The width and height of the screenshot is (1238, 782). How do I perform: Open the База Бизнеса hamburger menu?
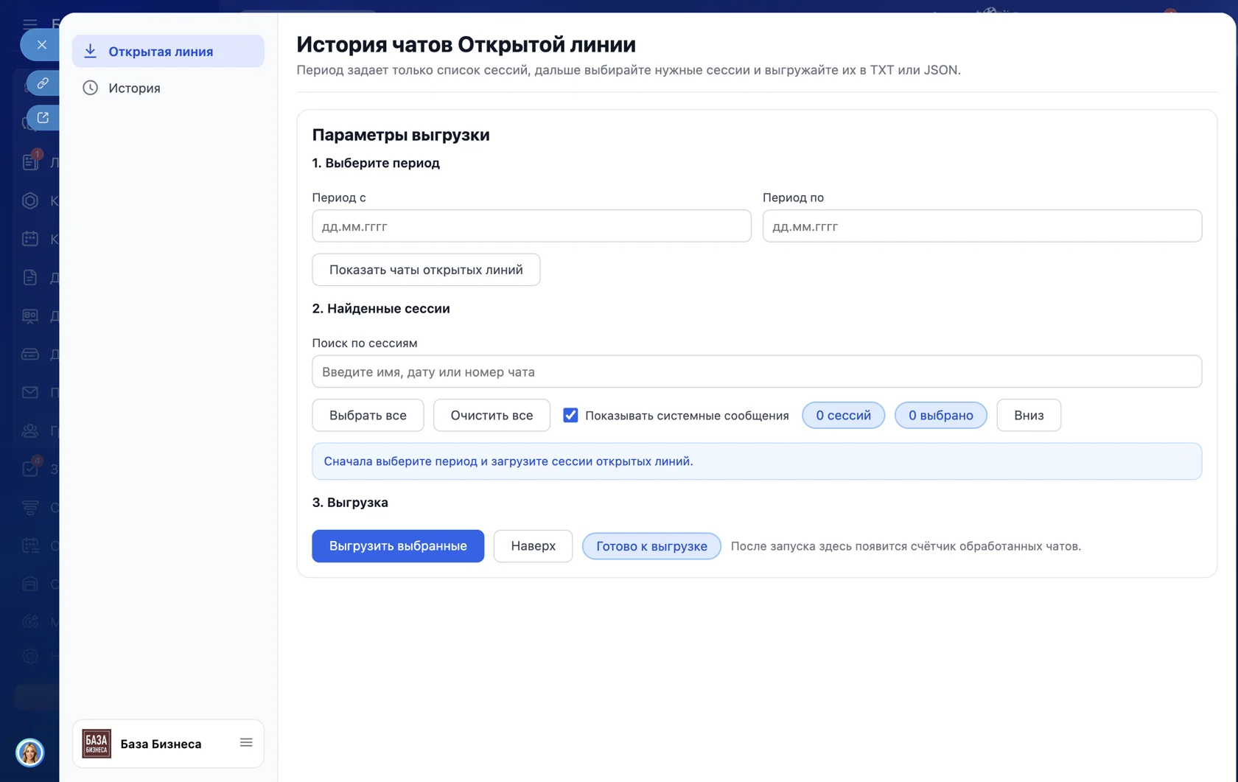pyautogui.click(x=246, y=743)
